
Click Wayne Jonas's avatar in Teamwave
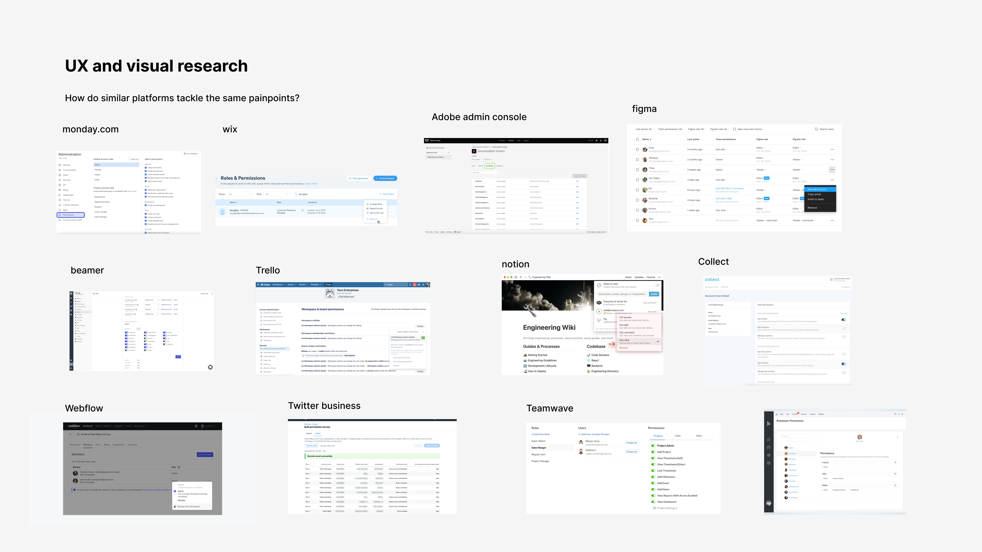point(581,443)
